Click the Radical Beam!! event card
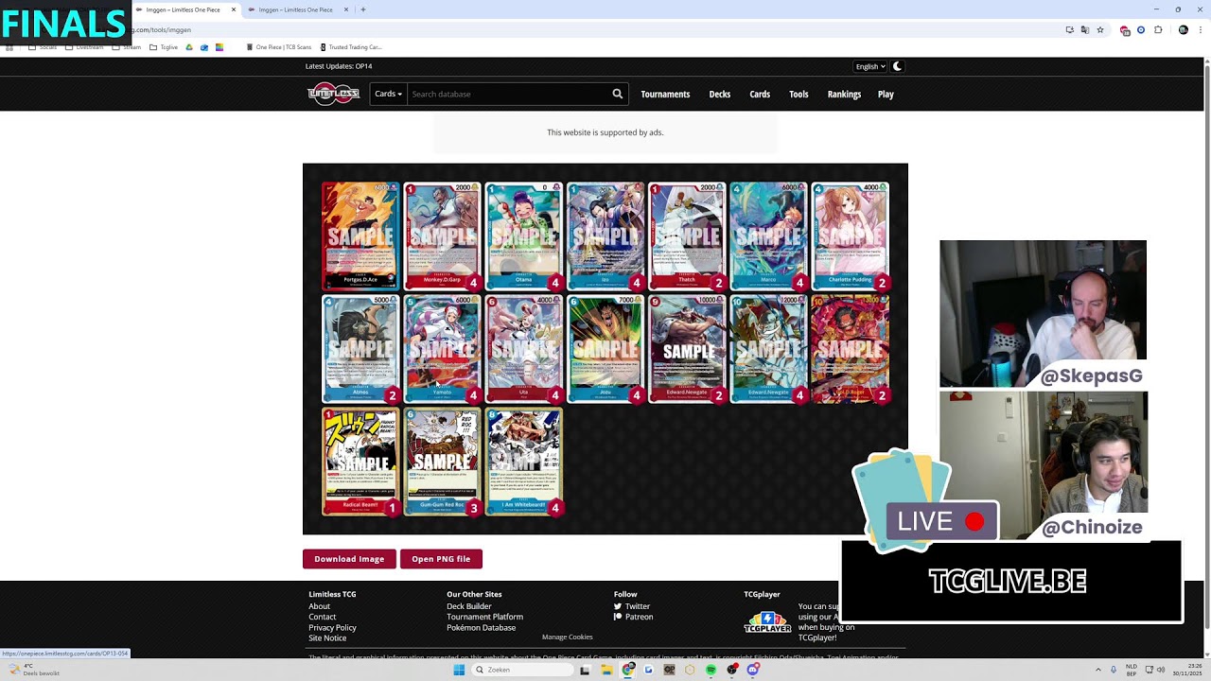Image resolution: width=1211 pixels, height=681 pixels. coord(360,462)
